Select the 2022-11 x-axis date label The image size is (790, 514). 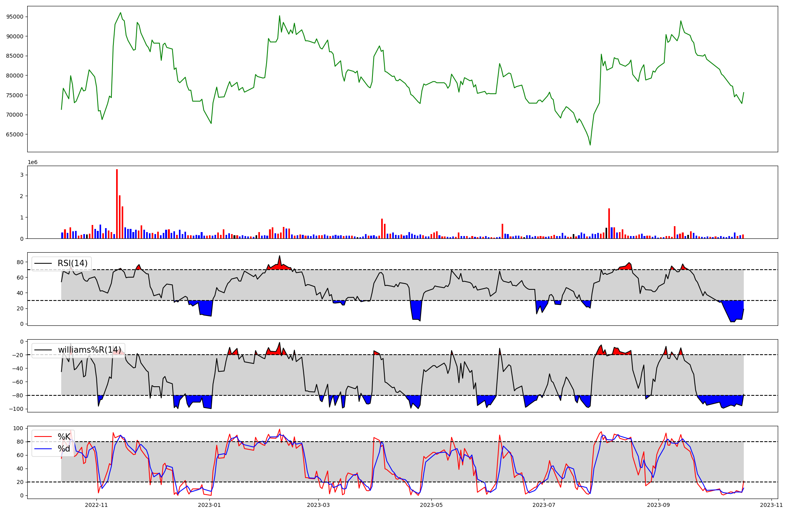(x=96, y=505)
